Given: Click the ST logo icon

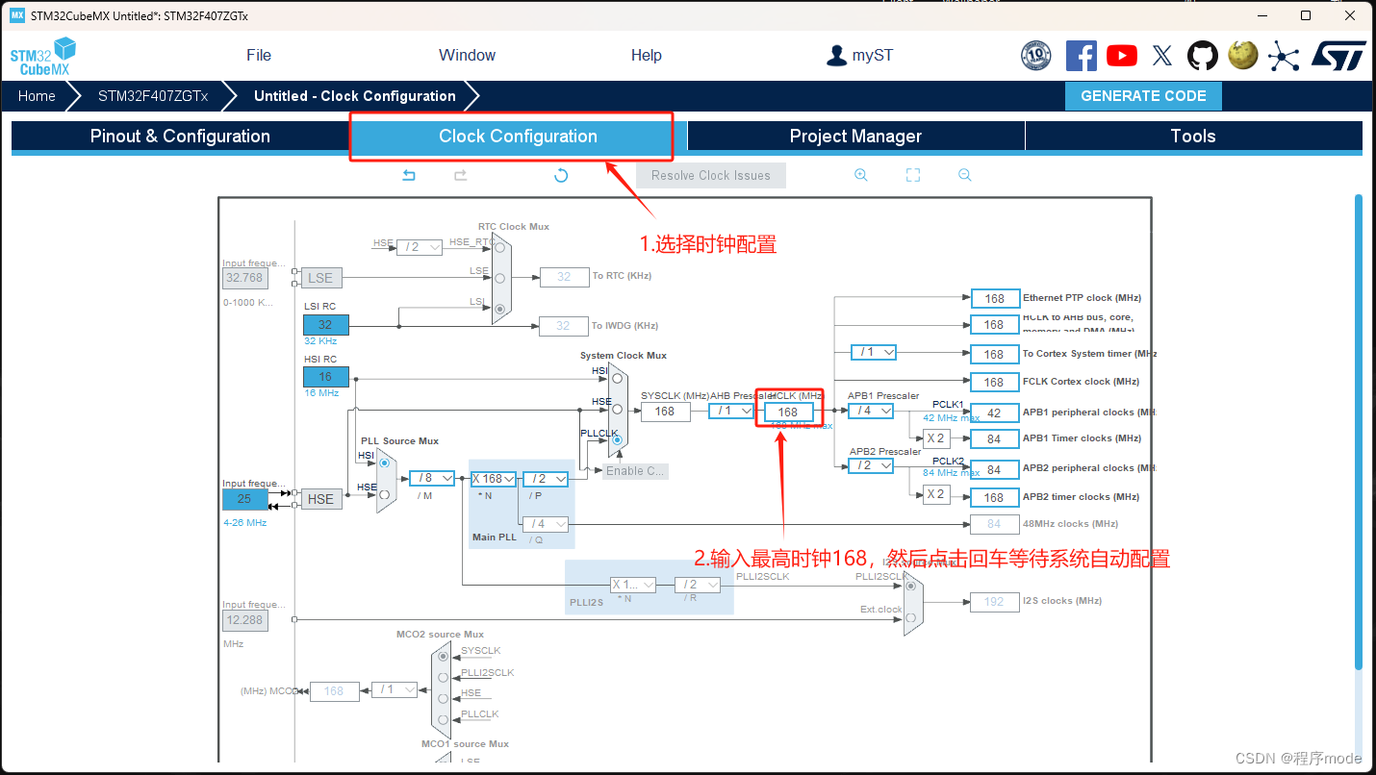Looking at the screenshot, I should [1338, 55].
